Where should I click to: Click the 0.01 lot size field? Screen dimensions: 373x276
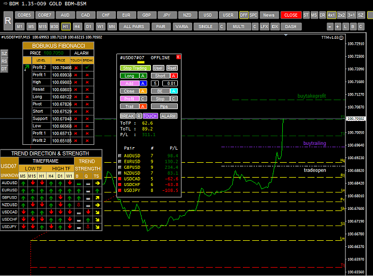pos(170,83)
